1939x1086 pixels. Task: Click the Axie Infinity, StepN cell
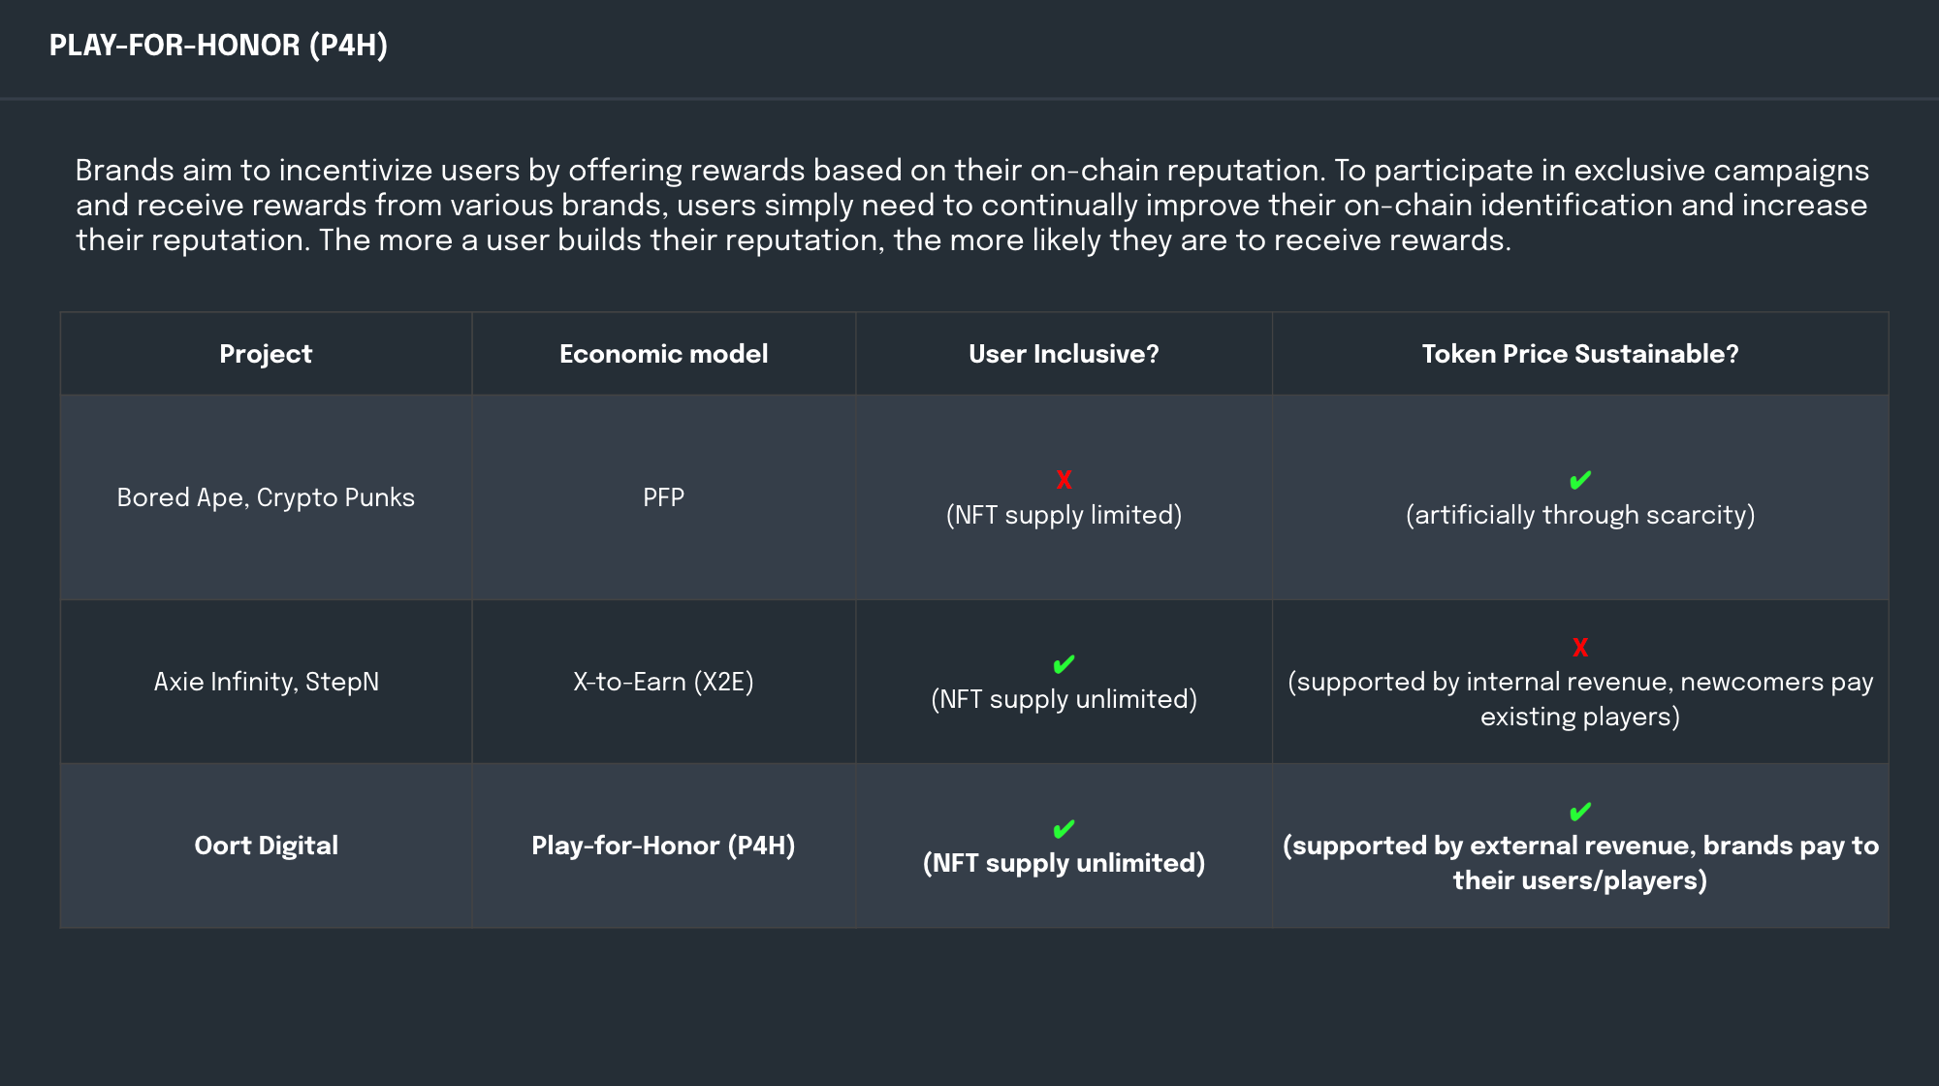click(x=266, y=682)
